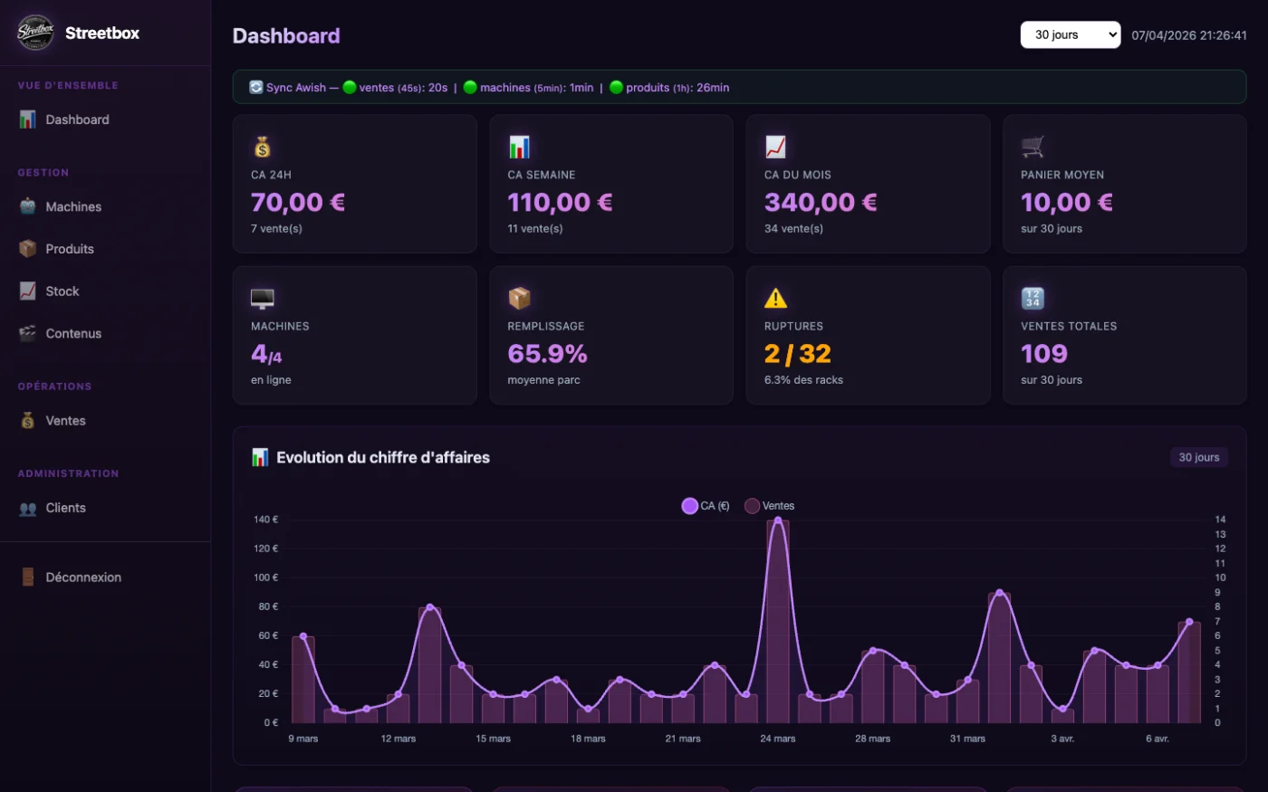
Task: Open the Contenus page link
Action: pyautogui.click(x=105, y=333)
